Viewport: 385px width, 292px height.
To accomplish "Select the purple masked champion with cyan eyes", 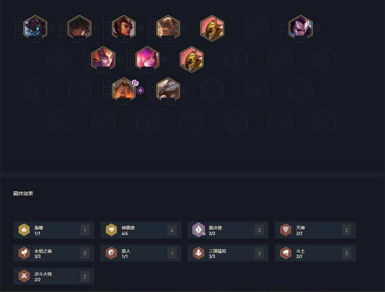I will click(x=35, y=27).
